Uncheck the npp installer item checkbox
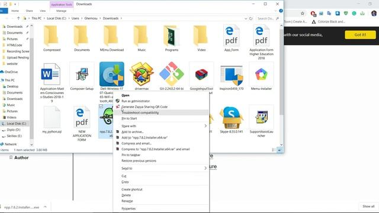 [101, 106]
